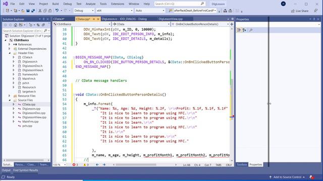323x181 pixels.
Task: Click the navigate backward arrow in editor bar
Action: (x=97, y=164)
